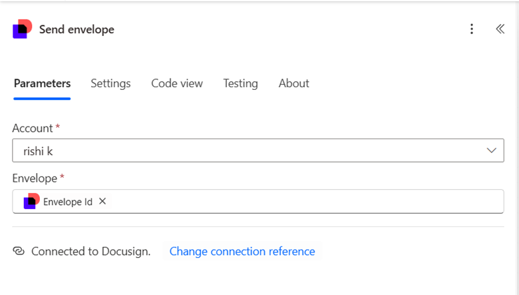
Task: Collapse the panel with the double chevron
Action: [500, 29]
